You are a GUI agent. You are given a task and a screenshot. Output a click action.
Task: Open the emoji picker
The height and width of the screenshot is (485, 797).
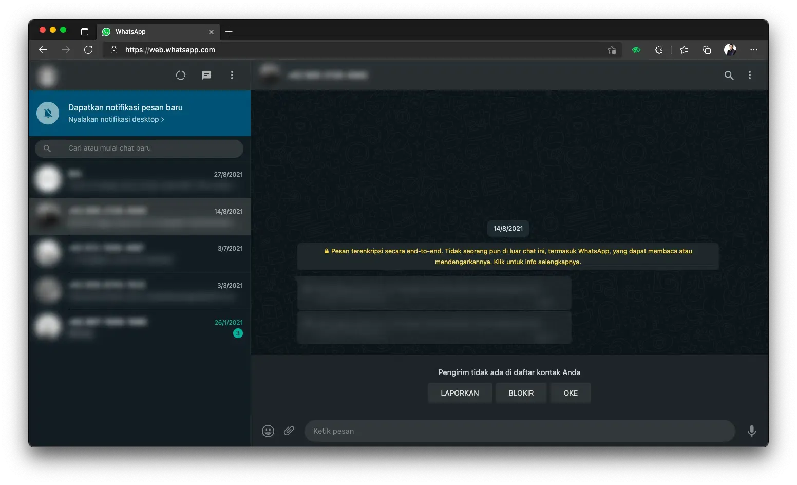tap(268, 431)
